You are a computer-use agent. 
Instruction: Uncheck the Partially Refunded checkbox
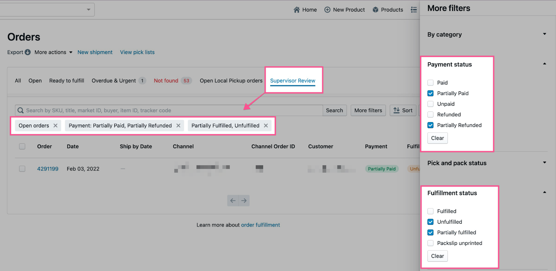[431, 125]
